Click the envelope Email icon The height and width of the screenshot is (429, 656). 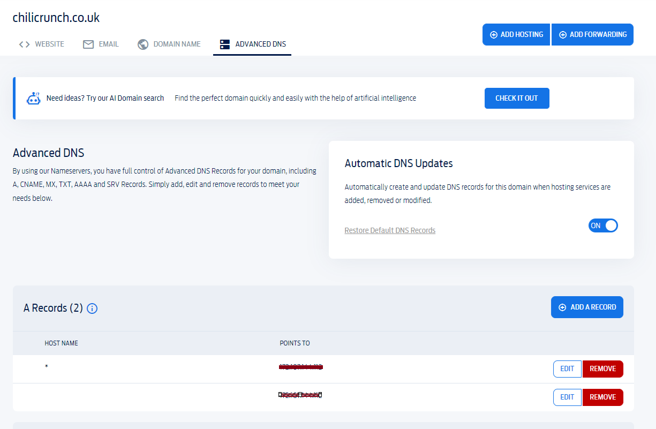(x=88, y=44)
